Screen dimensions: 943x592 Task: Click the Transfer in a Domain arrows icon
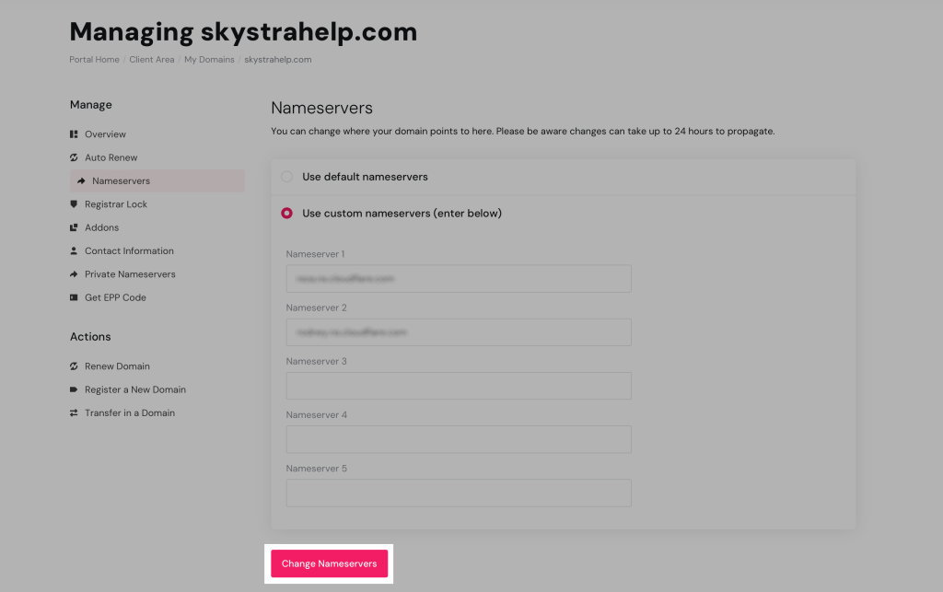(74, 412)
